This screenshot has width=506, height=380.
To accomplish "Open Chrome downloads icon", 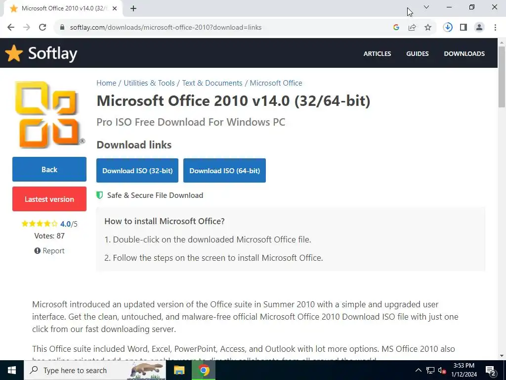I will (448, 27).
